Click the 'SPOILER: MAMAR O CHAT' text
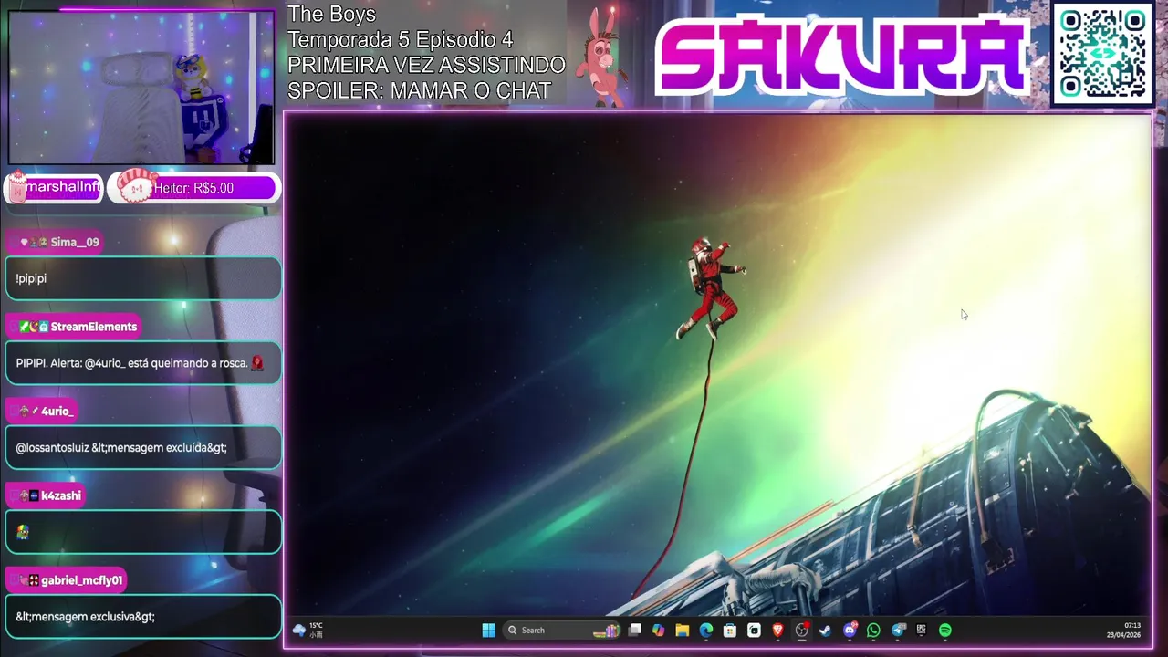The image size is (1168, 657). [420, 91]
